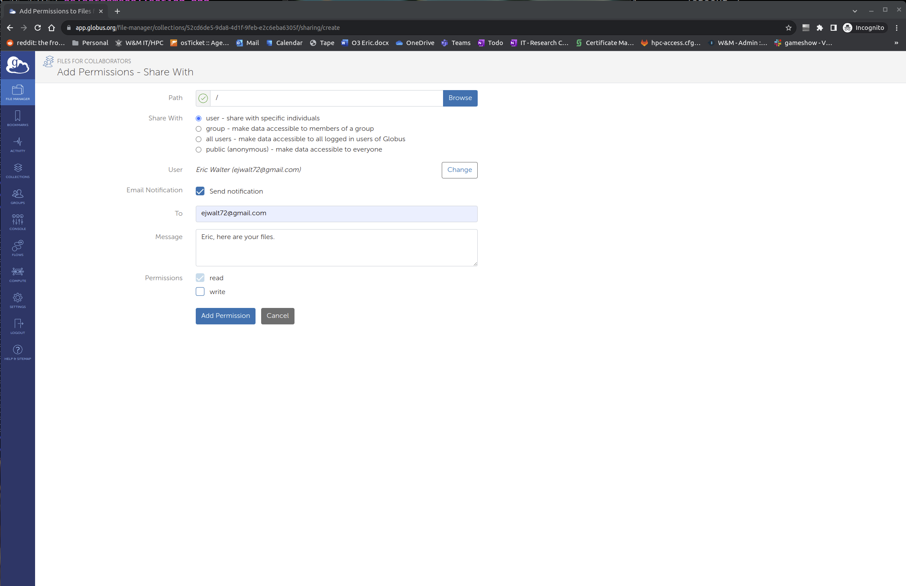906x586 pixels.
Task: Open Settings in the sidebar
Action: (x=18, y=300)
